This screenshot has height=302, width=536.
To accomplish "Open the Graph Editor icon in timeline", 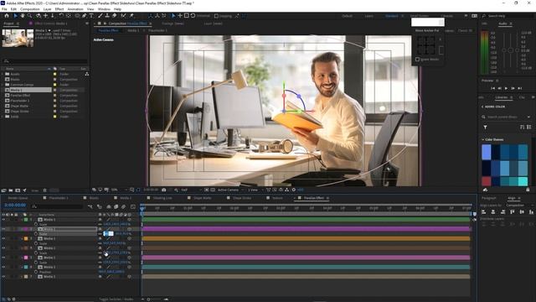I will (x=133, y=206).
